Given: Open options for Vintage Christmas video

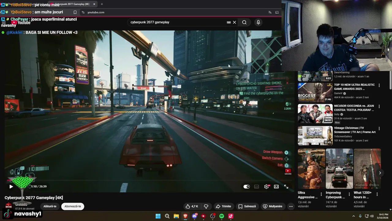Looking at the screenshot, I should [x=379, y=129].
